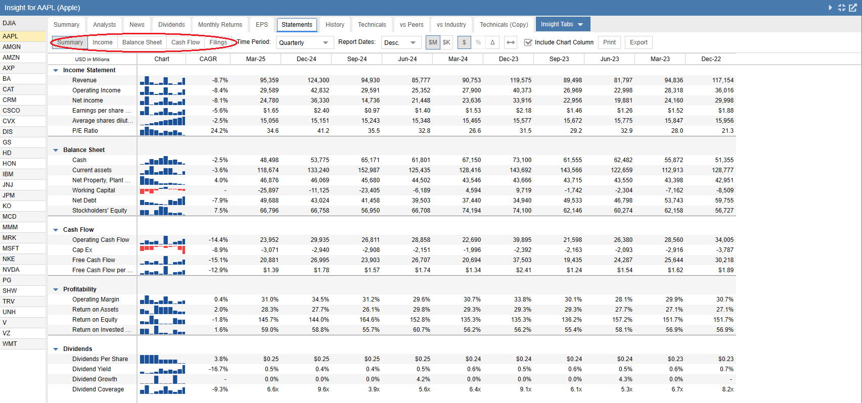Open the Report Dates Desc. dropdown

401,43
